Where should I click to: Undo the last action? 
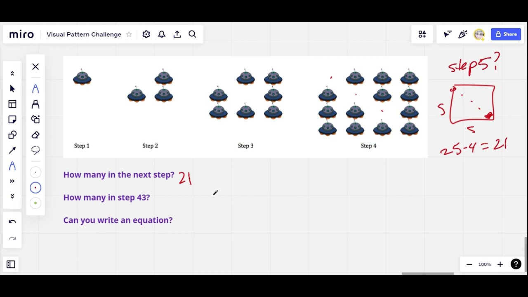(x=12, y=222)
